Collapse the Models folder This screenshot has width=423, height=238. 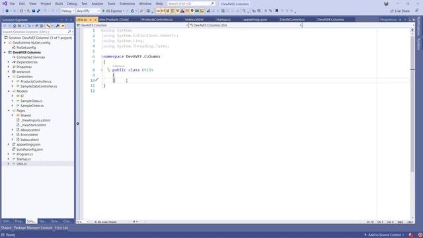coord(9,91)
